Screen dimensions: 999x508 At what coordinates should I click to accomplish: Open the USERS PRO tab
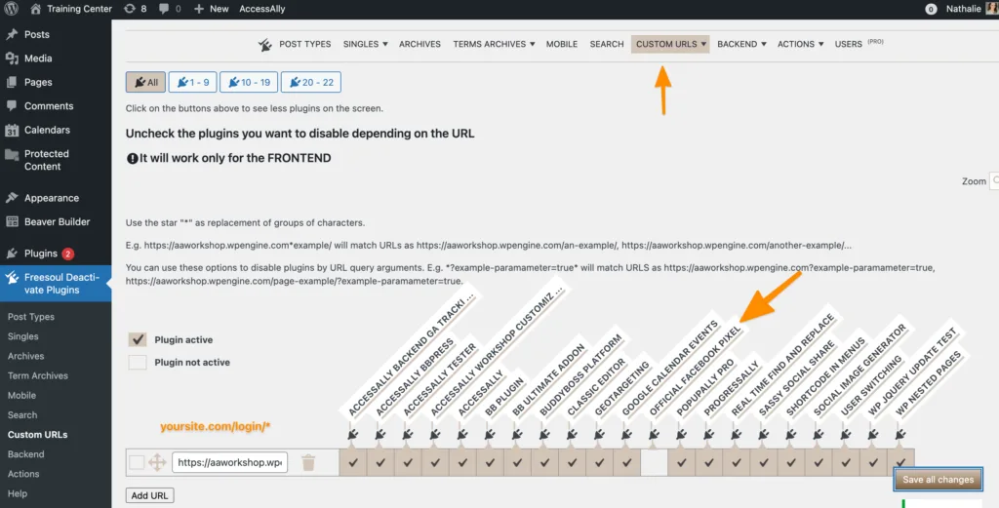point(859,44)
